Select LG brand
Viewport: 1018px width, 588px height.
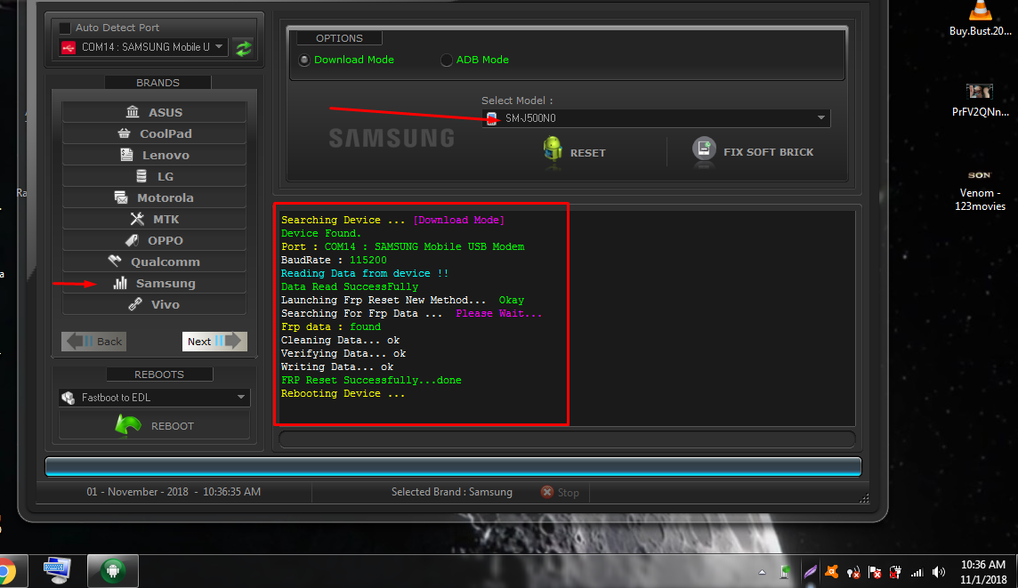point(154,176)
